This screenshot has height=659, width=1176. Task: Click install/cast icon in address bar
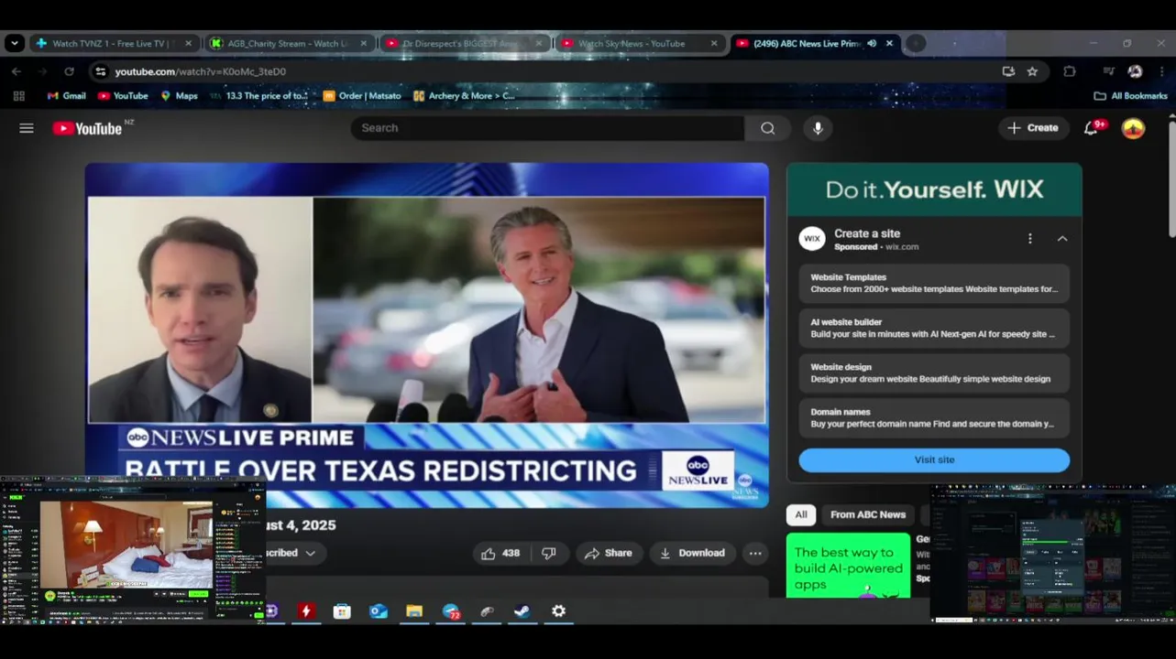click(1008, 71)
